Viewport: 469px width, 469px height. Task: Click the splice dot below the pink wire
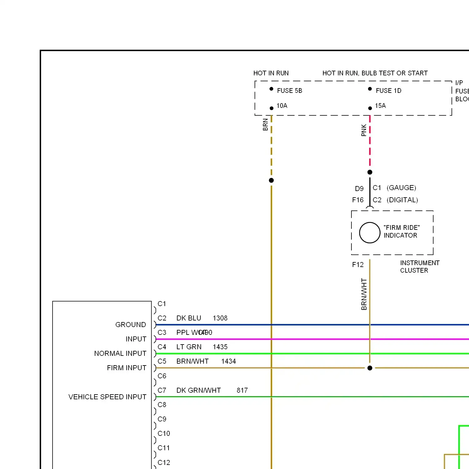pyautogui.click(x=370, y=172)
